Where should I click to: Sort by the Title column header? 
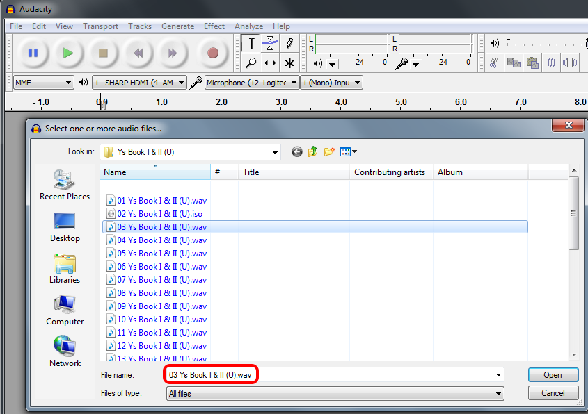point(294,172)
